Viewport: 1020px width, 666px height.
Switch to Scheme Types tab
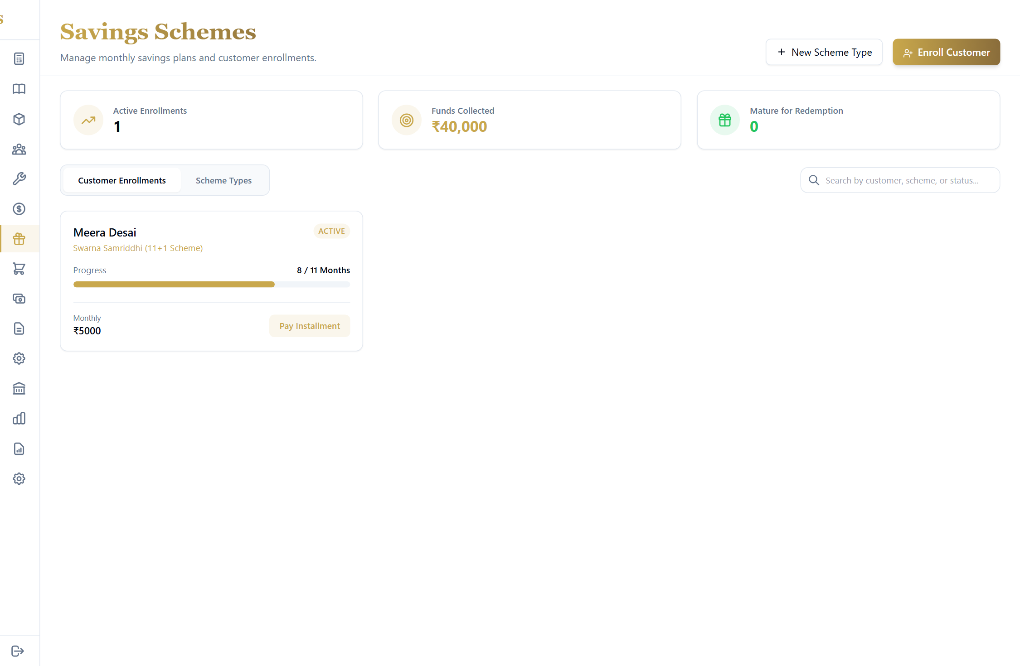[223, 180]
